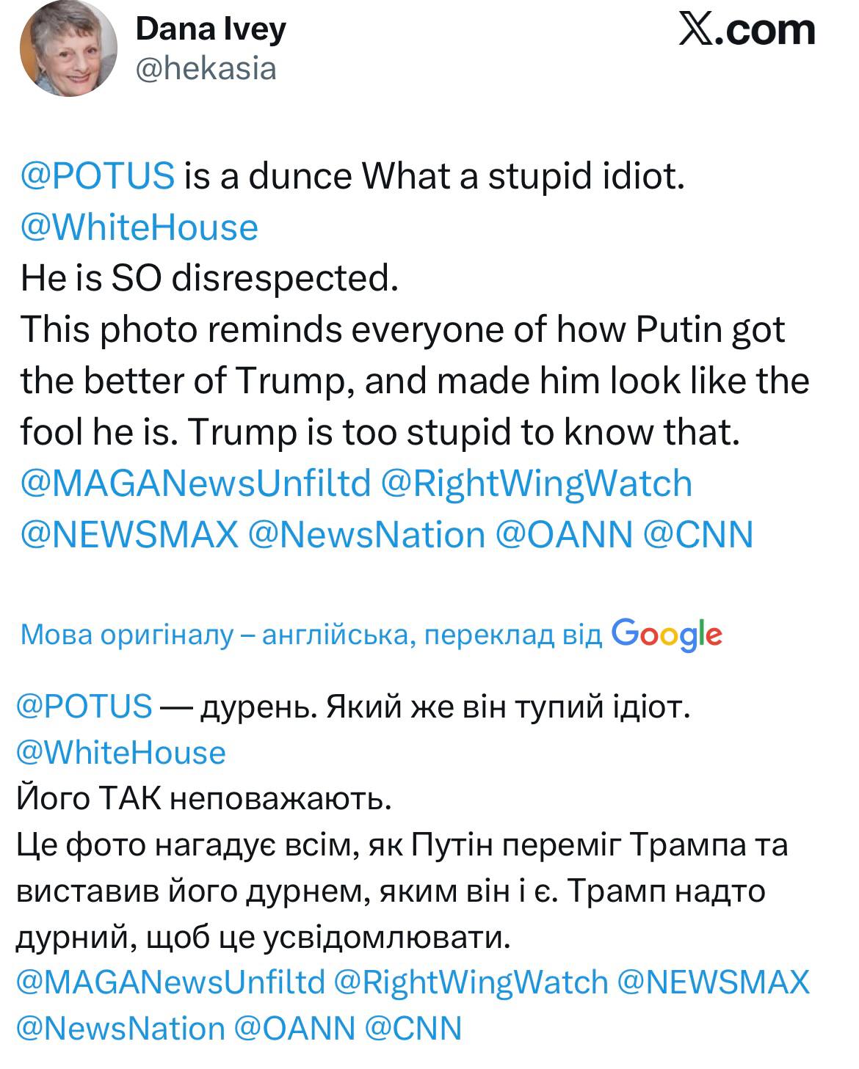The height and width of the screenshot is (1069, 859).
Task: Click the X.com logo
Action: coord(747,31)
